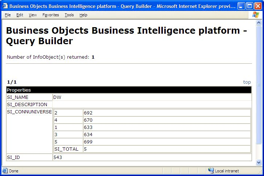Minimize the Internet Explorer window
The height and width of the screenshot is (176, 264).
click(x=241, y=6)
